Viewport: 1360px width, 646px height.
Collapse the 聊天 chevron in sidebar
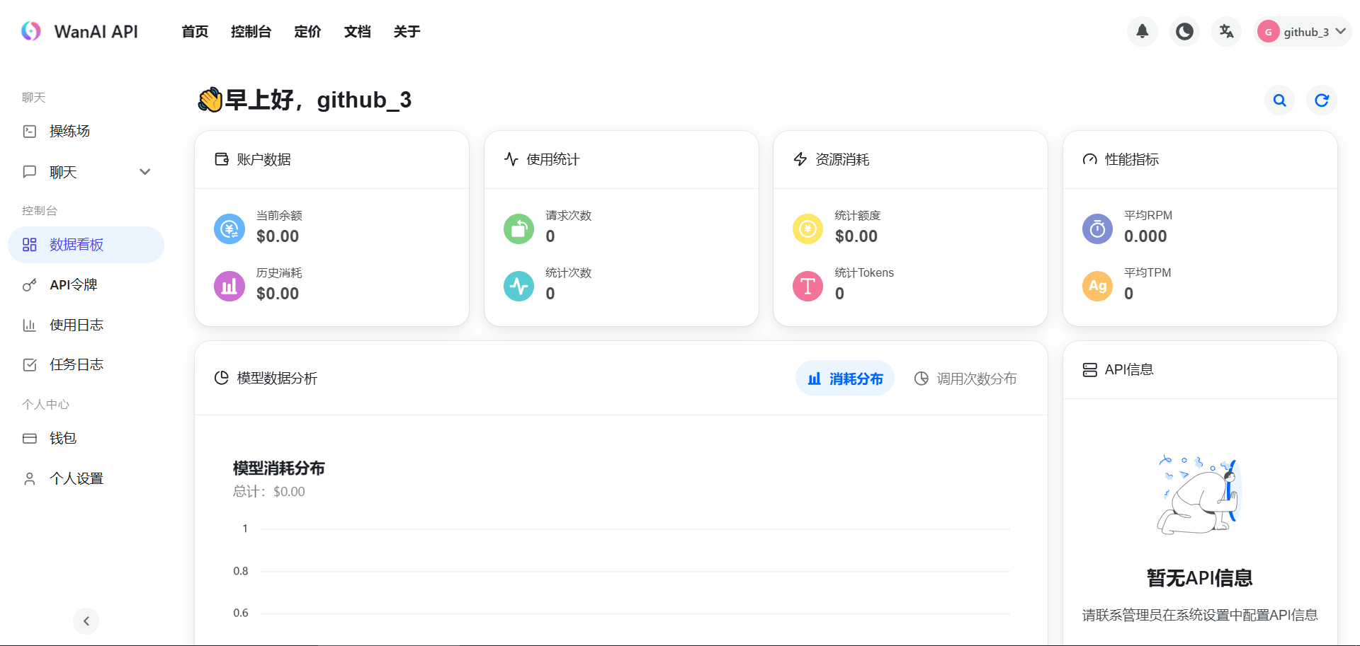144,171
